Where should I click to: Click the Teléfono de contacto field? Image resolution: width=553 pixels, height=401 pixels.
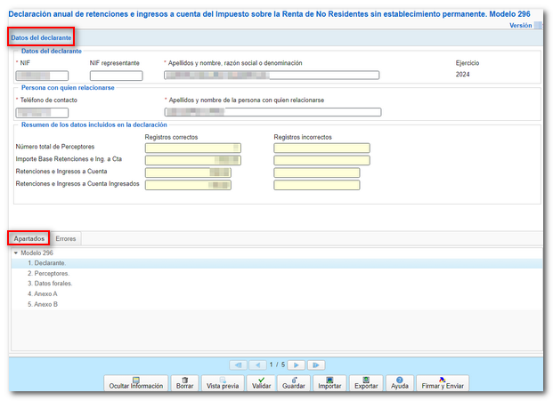42,112
